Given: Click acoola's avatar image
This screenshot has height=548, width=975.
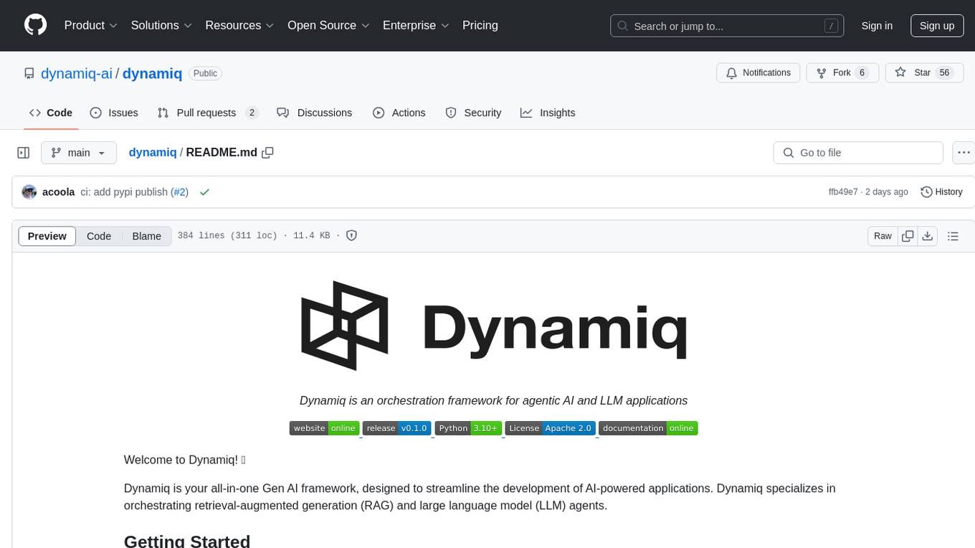Looking at the screenshot, I should tap(29, 192).
